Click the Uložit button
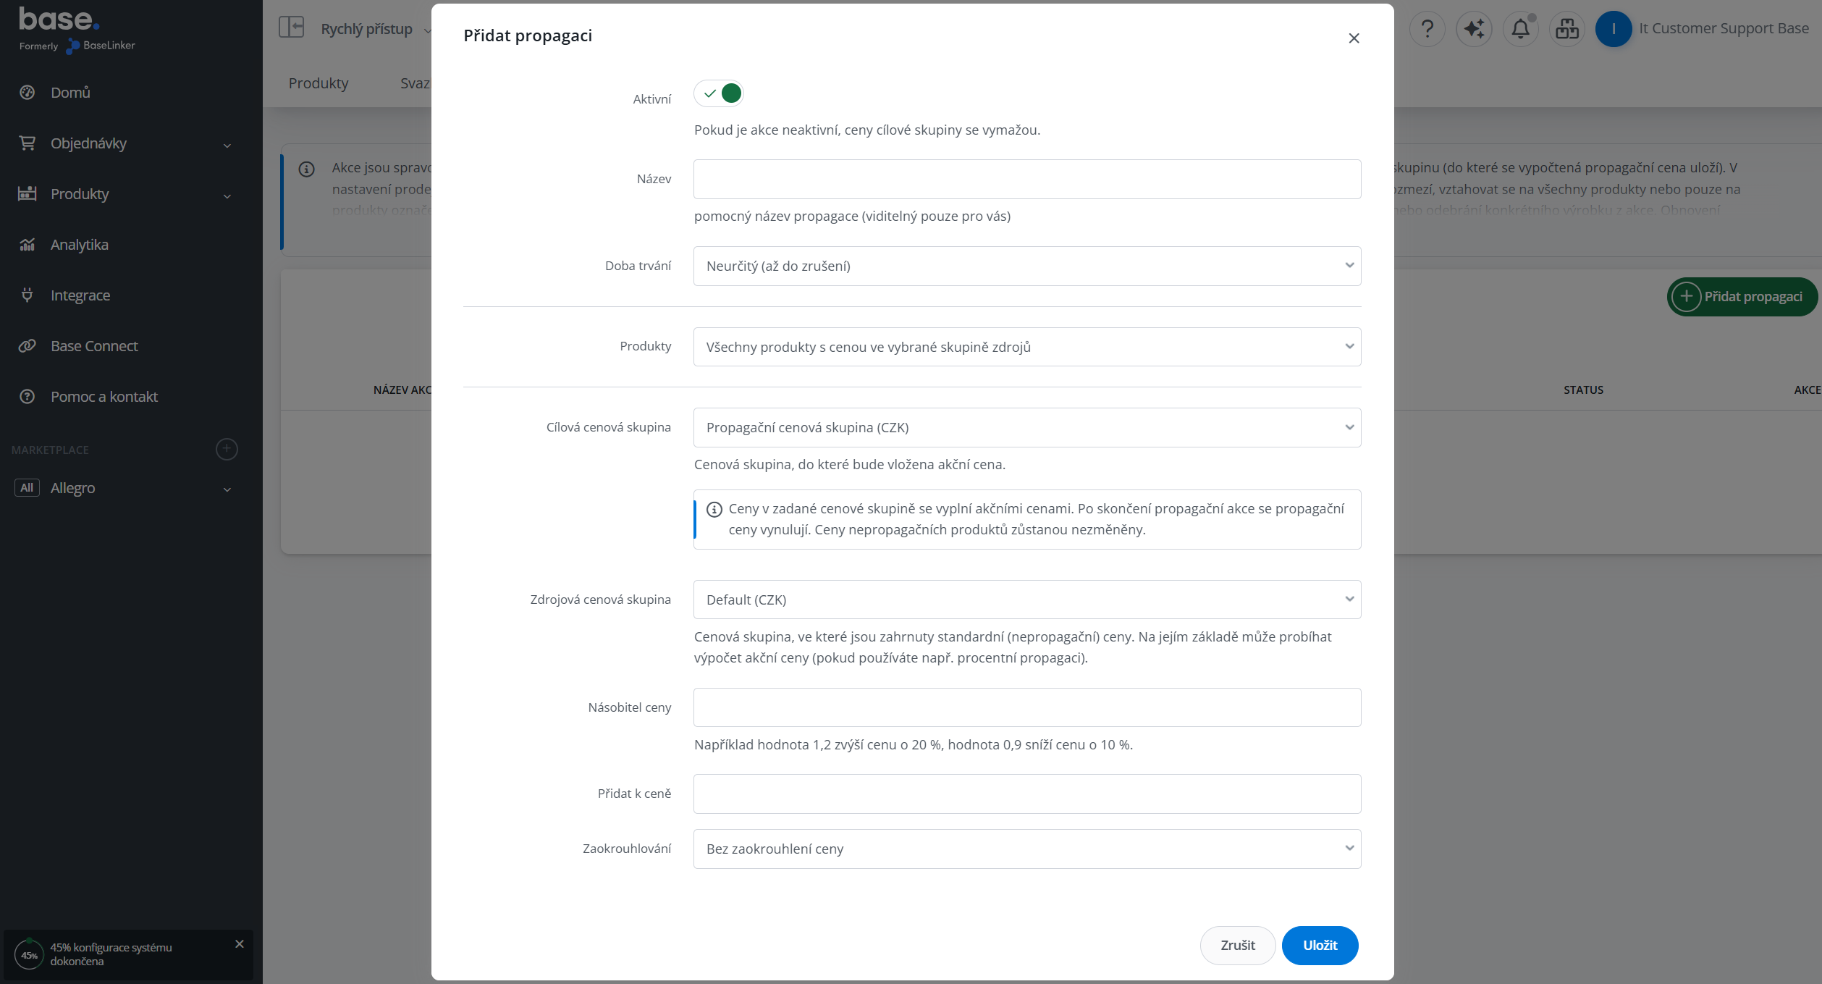 pyautogui.click(x=1320, y=946)
